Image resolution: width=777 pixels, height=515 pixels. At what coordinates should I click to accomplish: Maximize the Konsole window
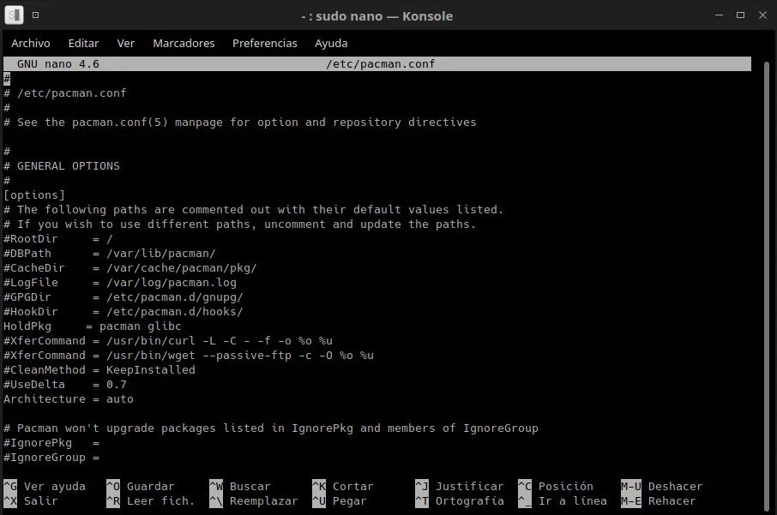click(741, 15)
